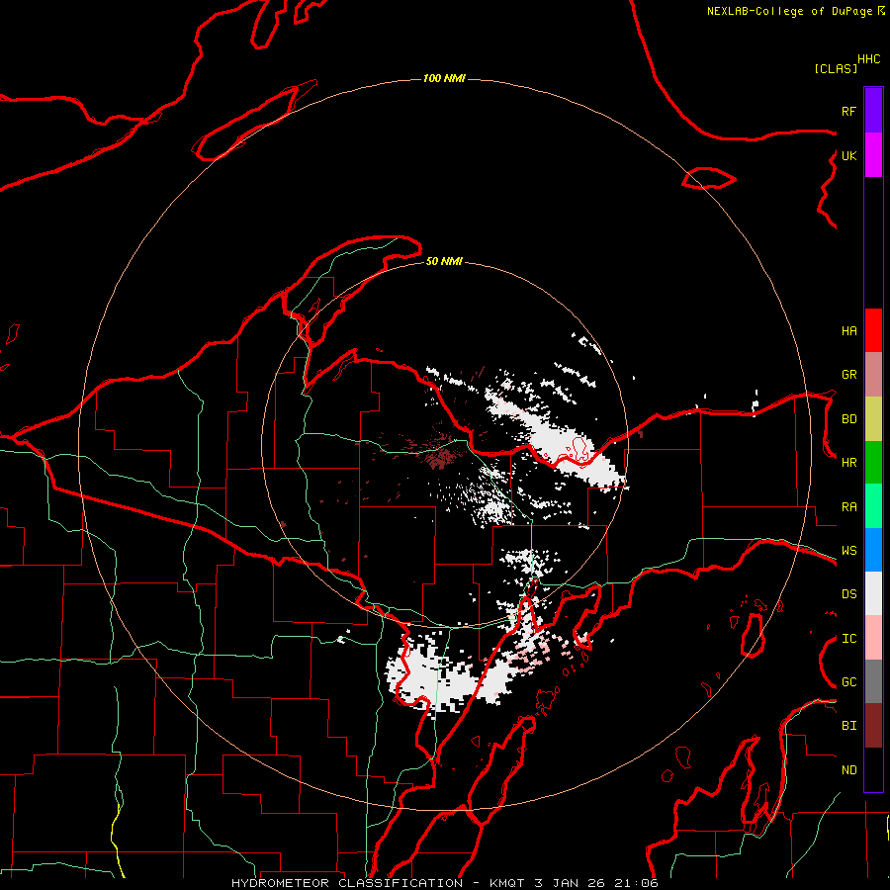890x890 pixels.
Task: Click the HA legend label
Action: pyautogui.click(x=848, y=330)
